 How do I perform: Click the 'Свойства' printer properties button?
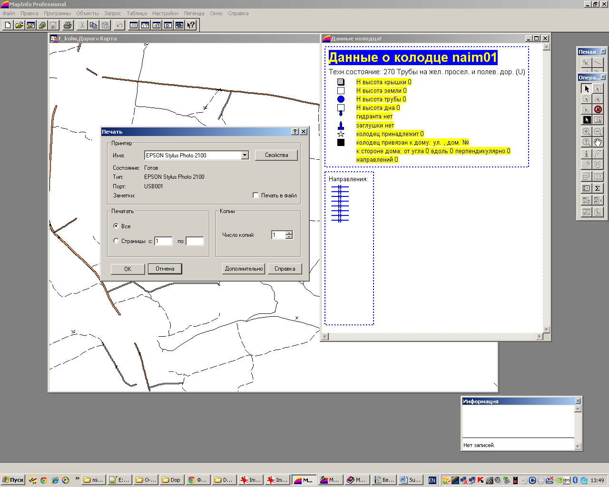[276, 155]
